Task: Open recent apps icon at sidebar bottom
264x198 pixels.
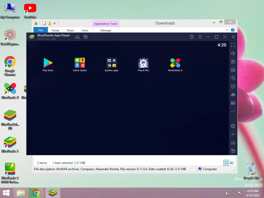Action: pos(233,151)
